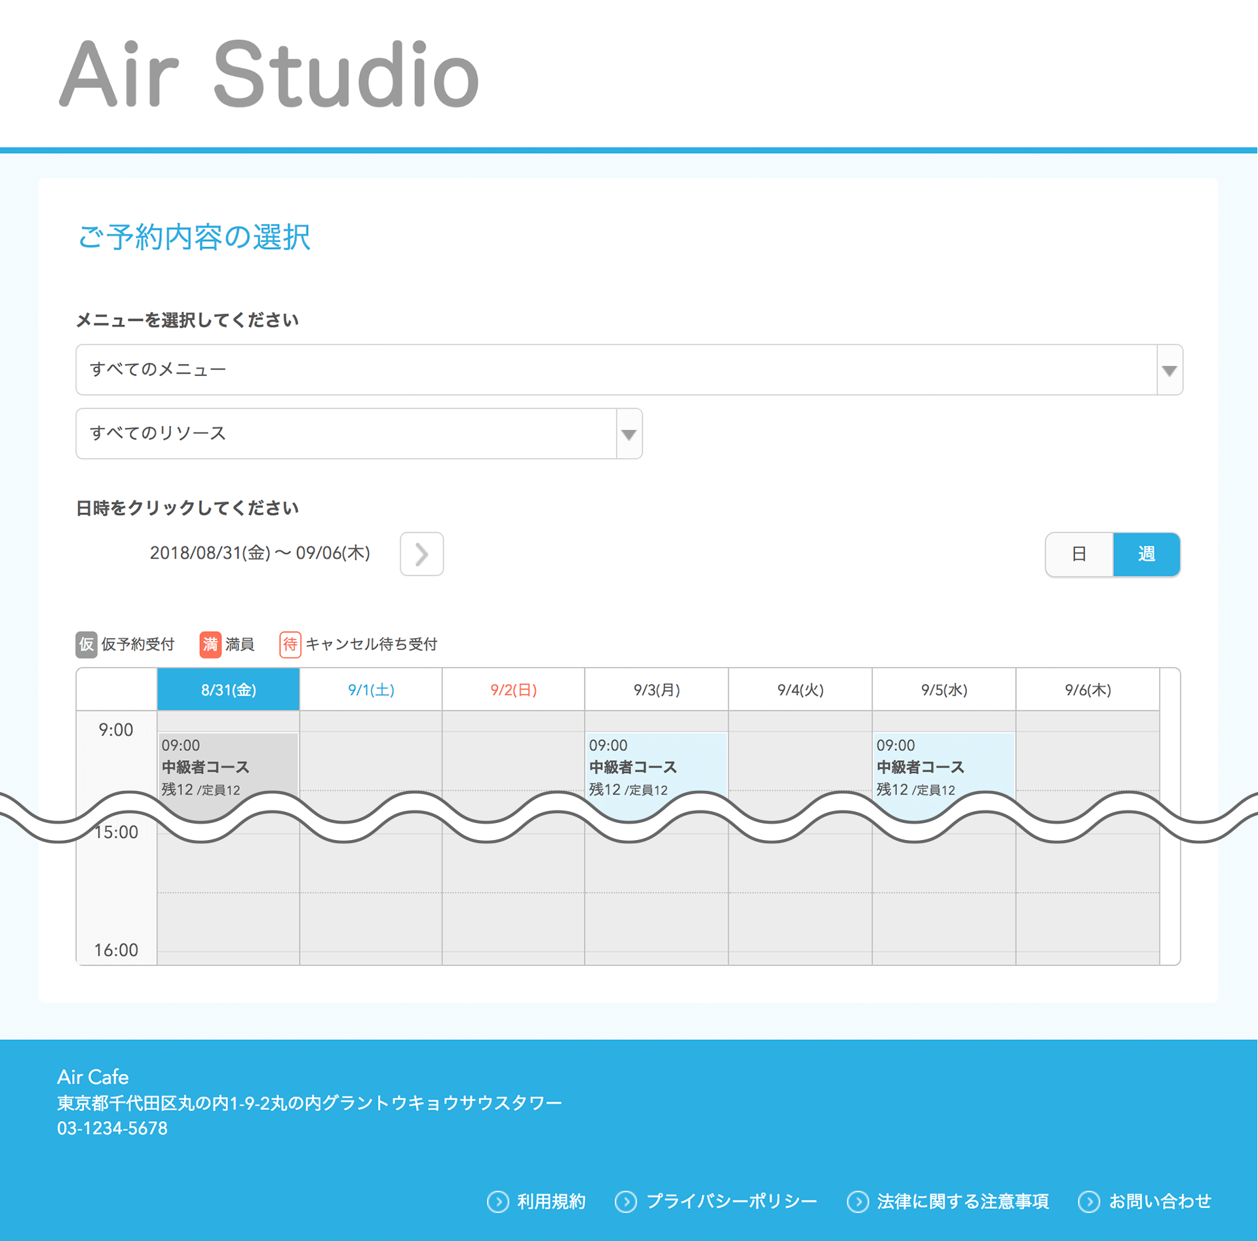
Task: Click the arrow icon beside プライバシーポリシー
Action: pyautogui.click(x=626, y=1202)
